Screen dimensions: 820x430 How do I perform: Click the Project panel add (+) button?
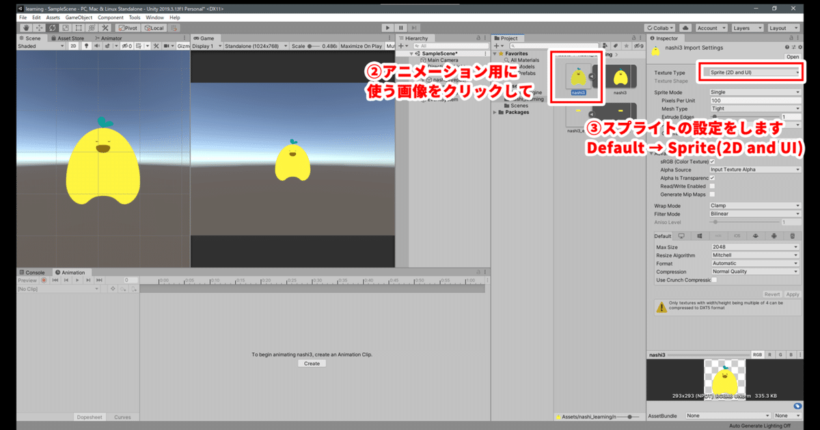[x=499, y=46]
